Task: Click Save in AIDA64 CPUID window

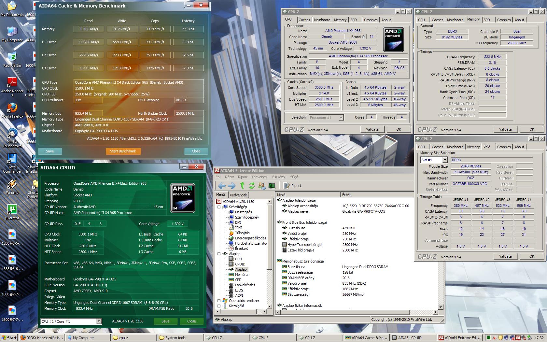Action: coord(165,321)
